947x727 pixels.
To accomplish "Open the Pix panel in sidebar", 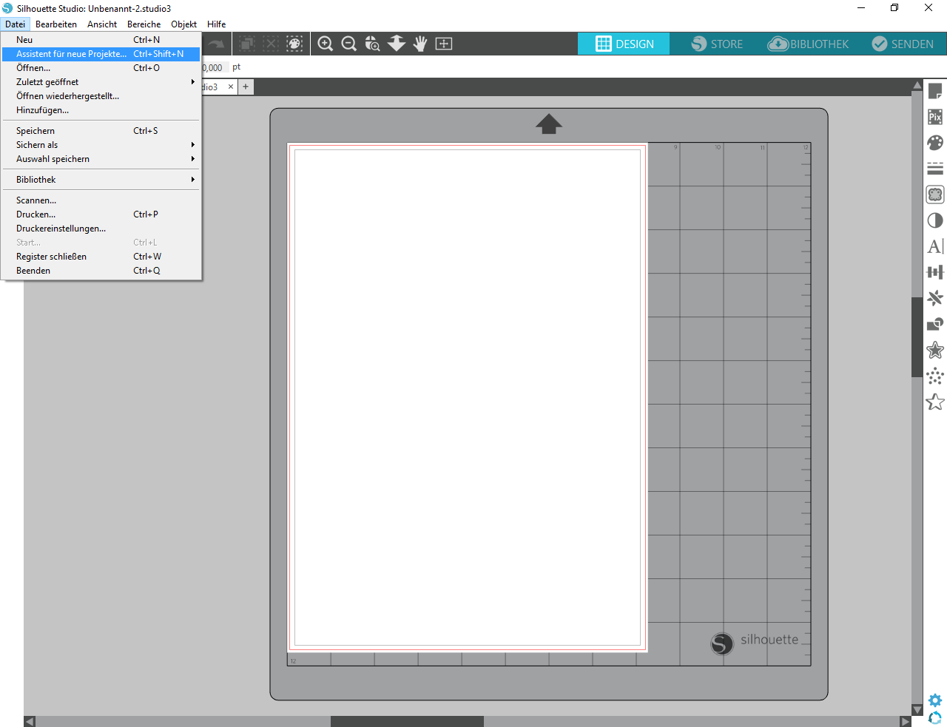I will (935, 117).
